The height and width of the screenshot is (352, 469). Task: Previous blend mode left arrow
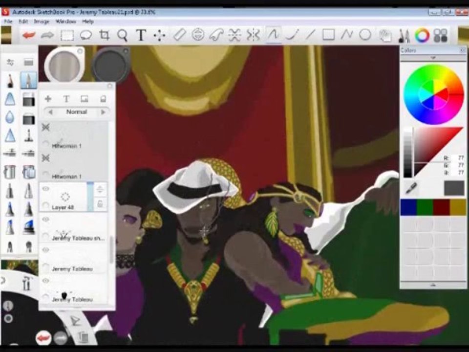(x=50, y=112)
